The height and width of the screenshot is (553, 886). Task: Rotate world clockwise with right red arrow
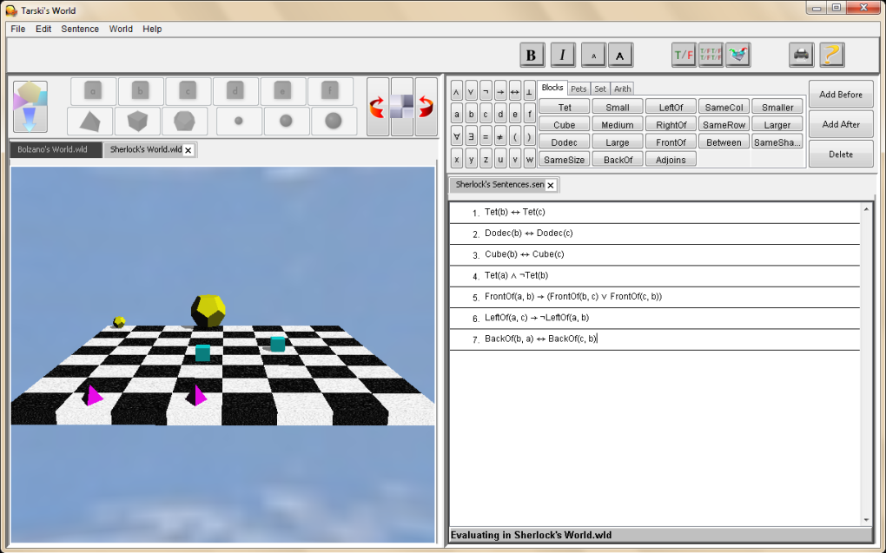click(426, 107)
